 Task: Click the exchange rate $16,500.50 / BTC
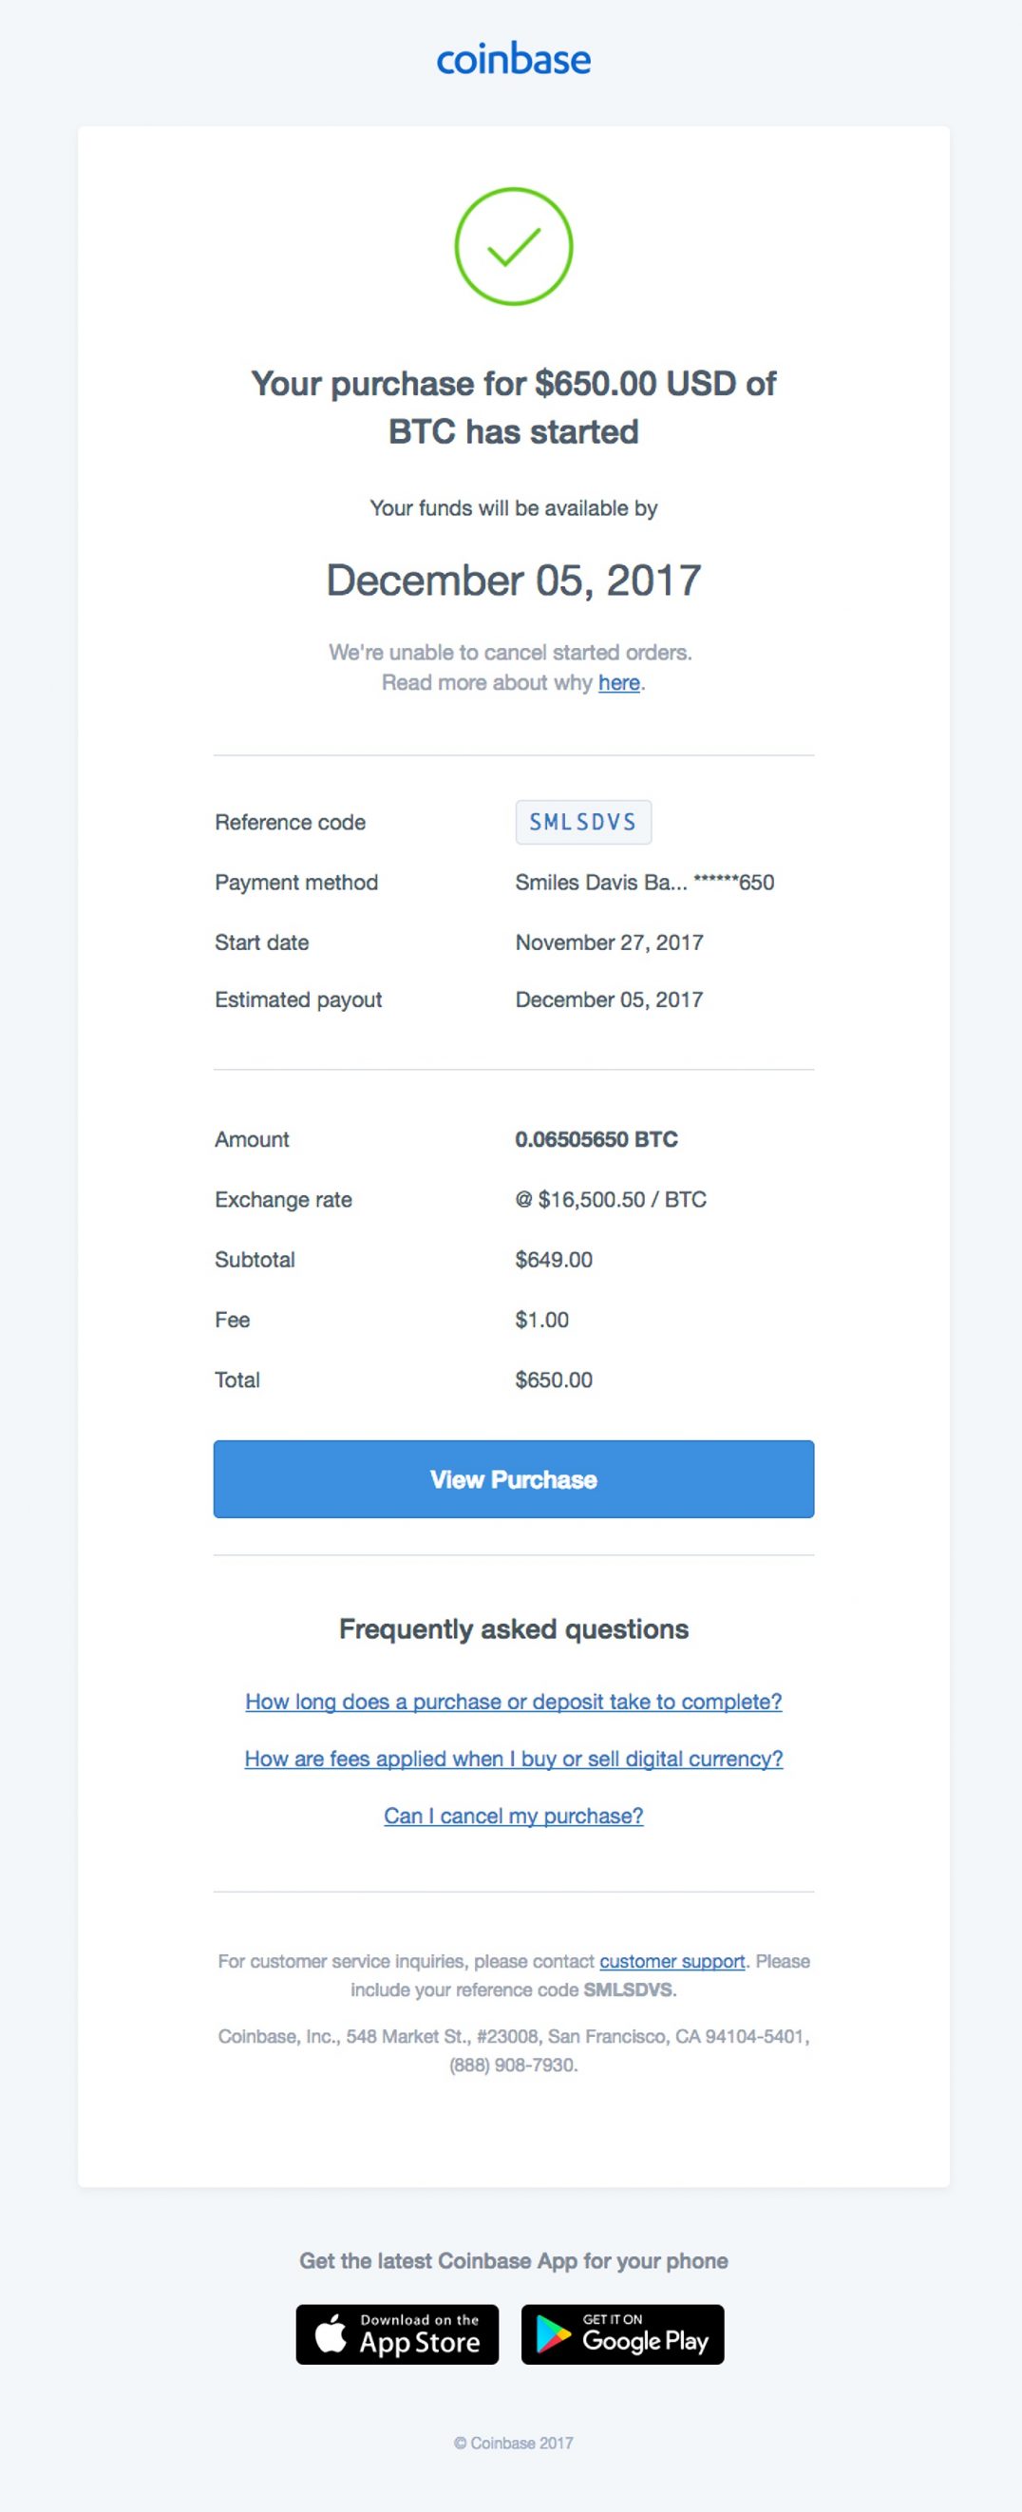pyautogui.click(x=612, y=1198)
